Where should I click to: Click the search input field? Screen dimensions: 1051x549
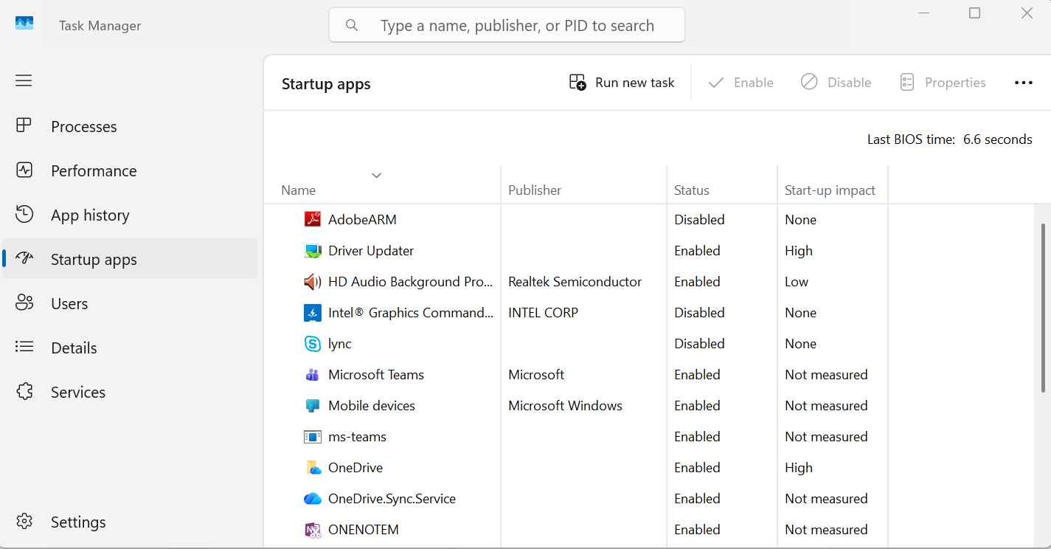(507, 25)
